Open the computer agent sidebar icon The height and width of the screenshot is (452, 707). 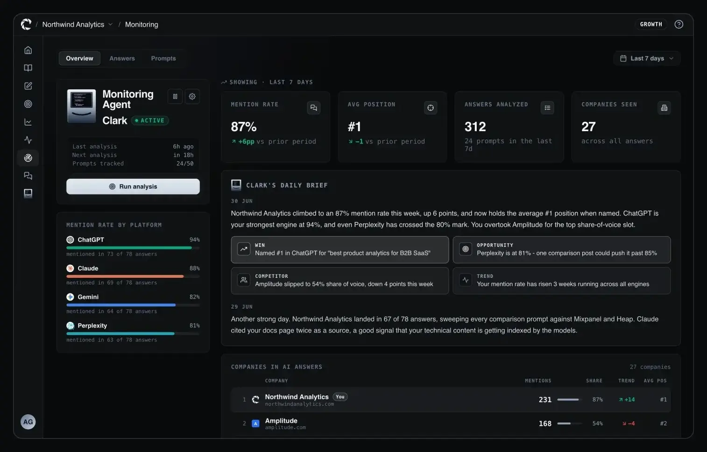(28, 193)
